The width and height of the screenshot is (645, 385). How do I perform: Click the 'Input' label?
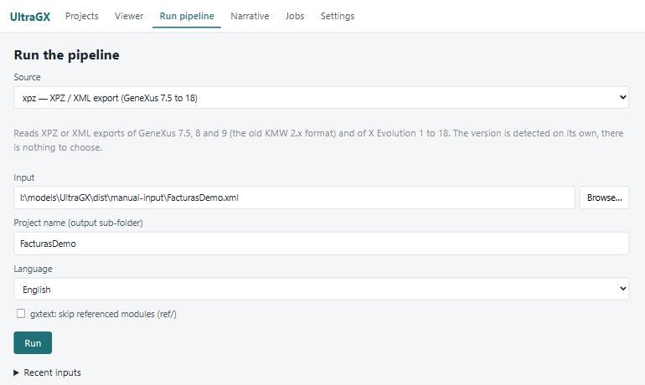23,177
